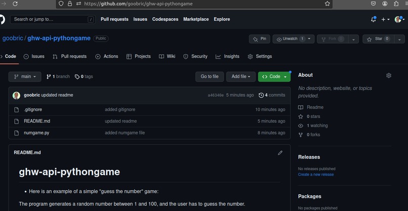The image size is (408, 211).
Task: Open the numgame.py file
Action: coord(36,133)
